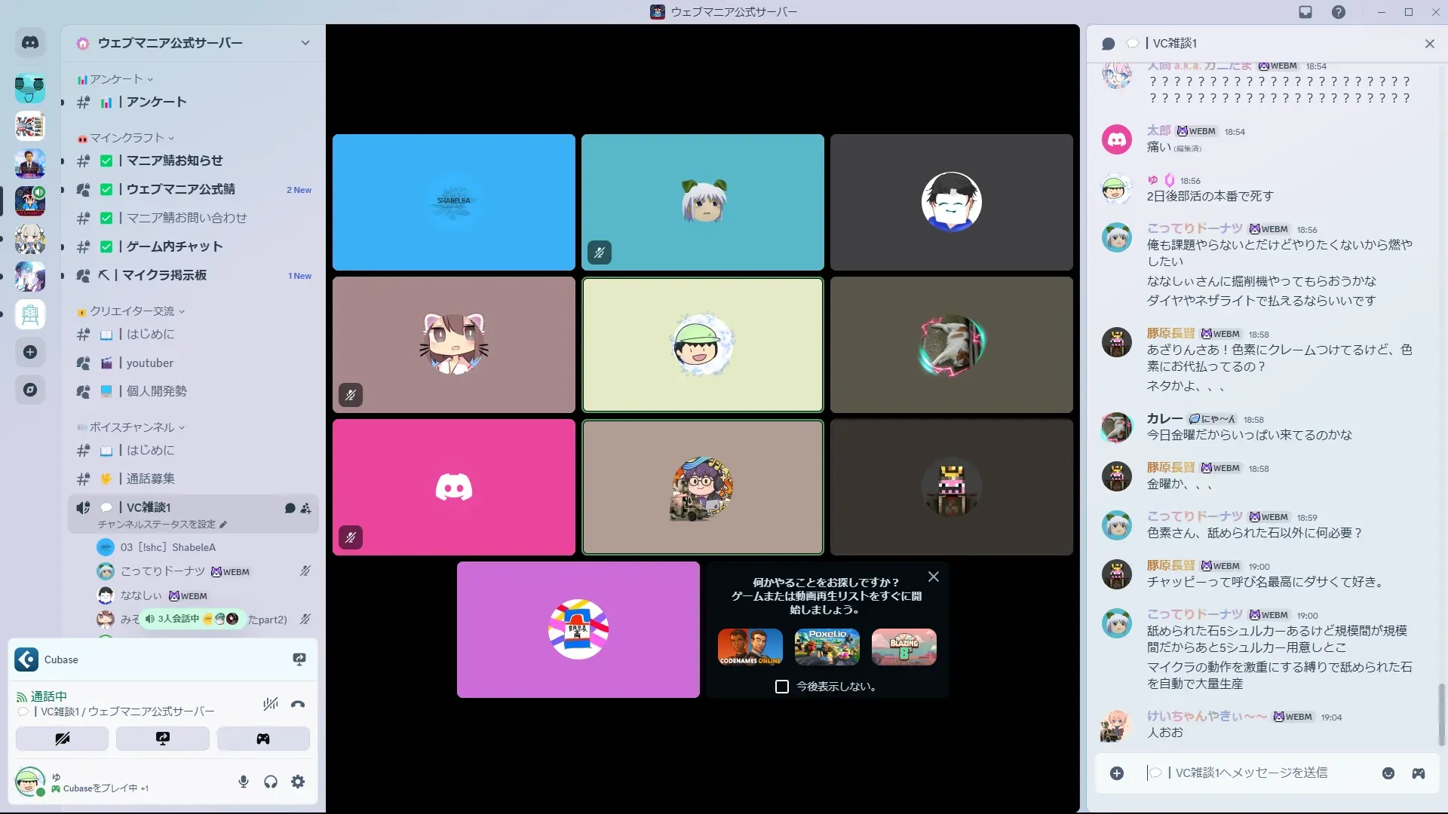The height and width of the screenshot is (814, 1448).
Task: Open Discord direct messages home
Action: (30, 43)
